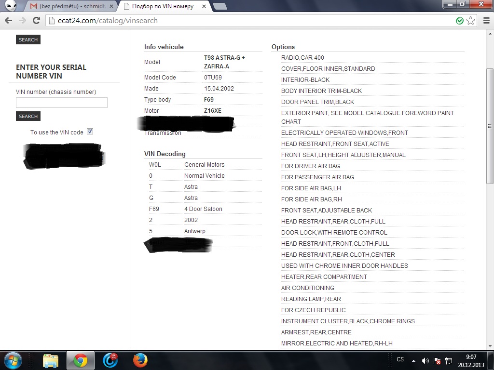Reload the current page
This screenshot has height=370, width=494.
[x=36, y=21]
